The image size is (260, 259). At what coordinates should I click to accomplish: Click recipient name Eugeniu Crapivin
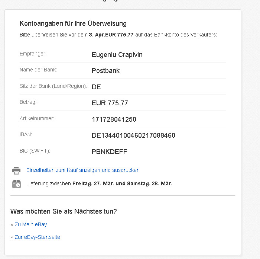tap(117, 55)
